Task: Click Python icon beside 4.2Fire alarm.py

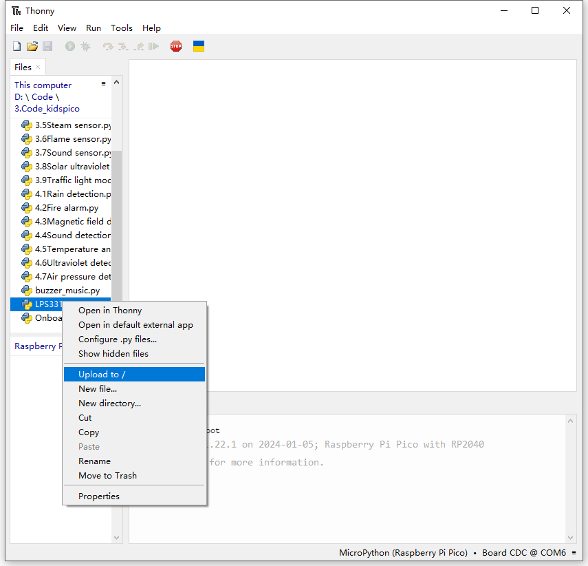Action: 27,208
